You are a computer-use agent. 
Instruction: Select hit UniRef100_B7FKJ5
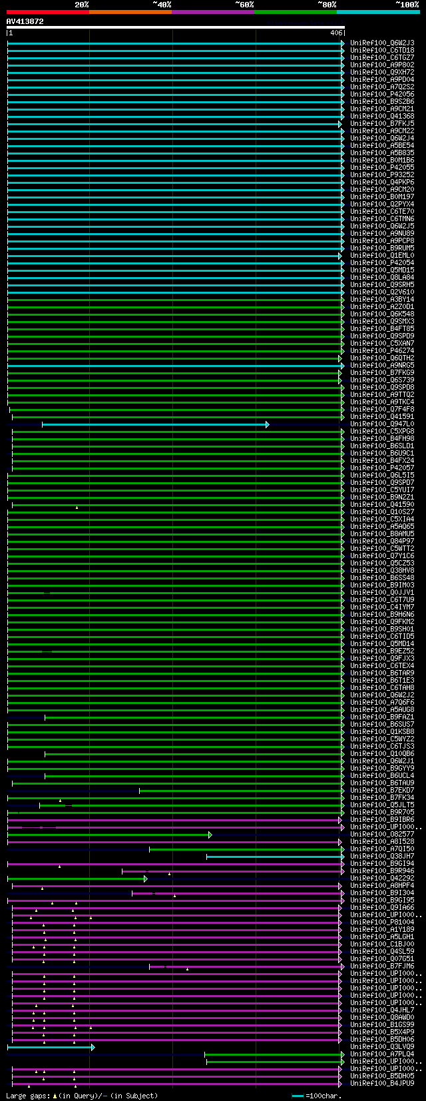(x=382, y=123)
